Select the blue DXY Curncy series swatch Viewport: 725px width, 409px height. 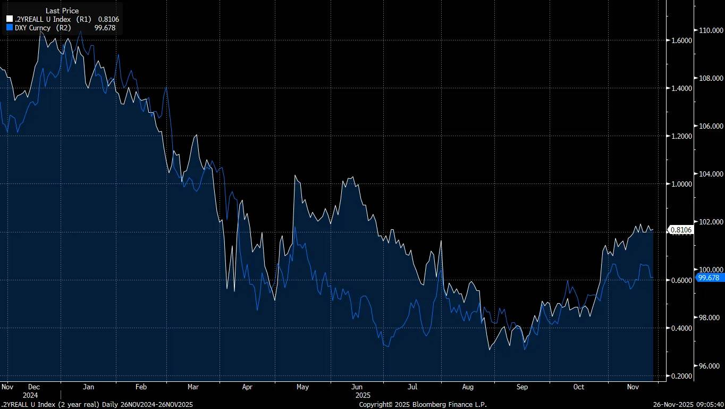pyautogui.click(x=9, y=28)
